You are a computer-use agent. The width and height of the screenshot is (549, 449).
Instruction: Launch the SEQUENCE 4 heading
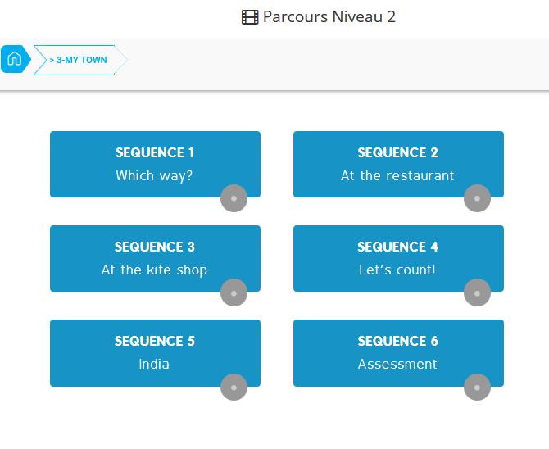397,247
